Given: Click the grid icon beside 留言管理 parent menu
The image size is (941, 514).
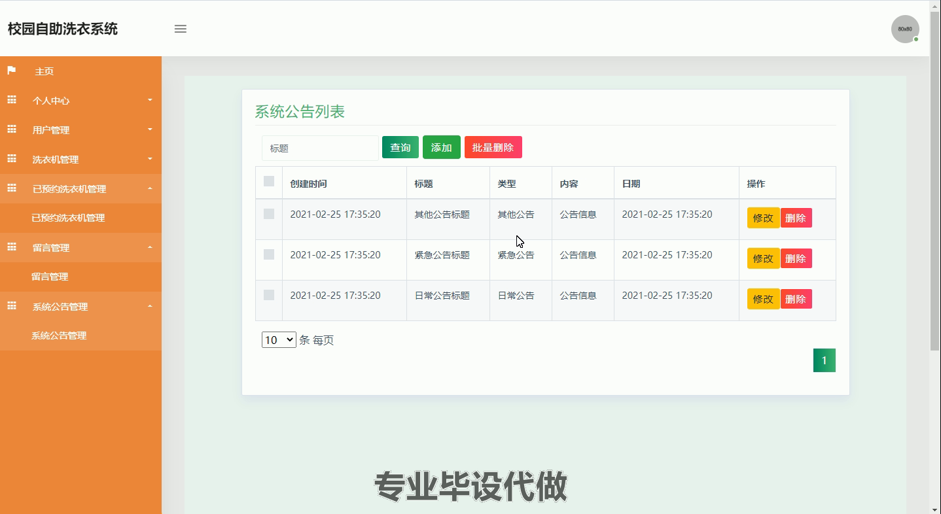Looking at the screenshot, I should pyautogui.click(x=11, y=247).
